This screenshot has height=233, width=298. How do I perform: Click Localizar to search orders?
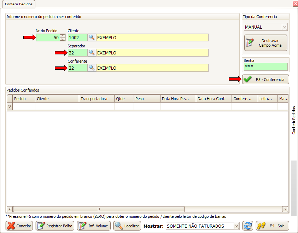coord(127,226)
